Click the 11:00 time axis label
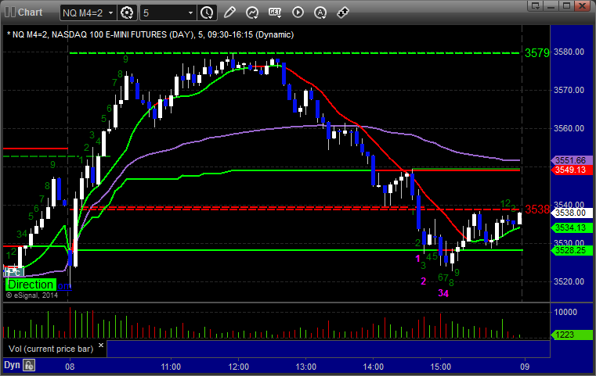The image size is (596, 376). (x=171, y=367)
